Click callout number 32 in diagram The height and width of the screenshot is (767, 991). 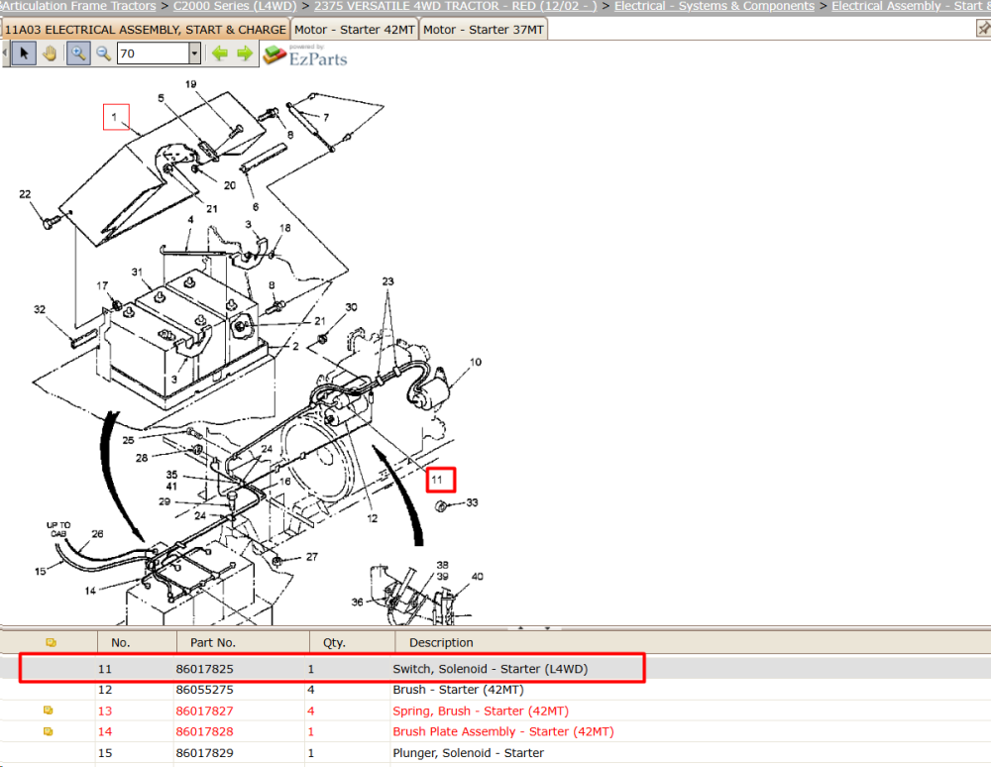click(x=40, y=309)
